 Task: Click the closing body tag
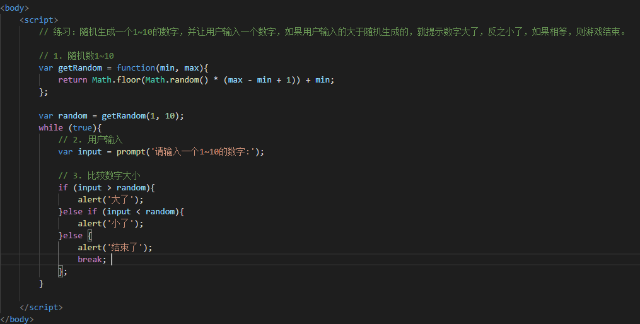[x=17, y=319]
